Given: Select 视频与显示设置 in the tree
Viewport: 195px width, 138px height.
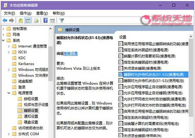Looking at the screenshot, I should (36, 105).
